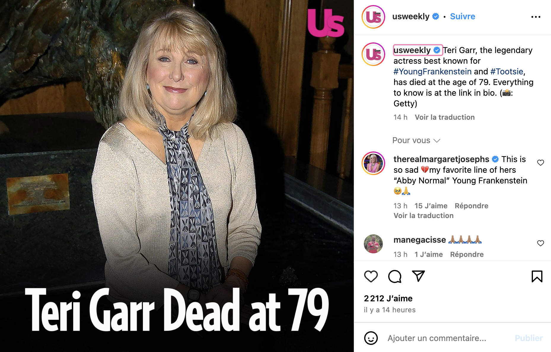This screenshot has height=352, width=551.
Task: Open the comment bubble icon
Action: pos(395,276)
